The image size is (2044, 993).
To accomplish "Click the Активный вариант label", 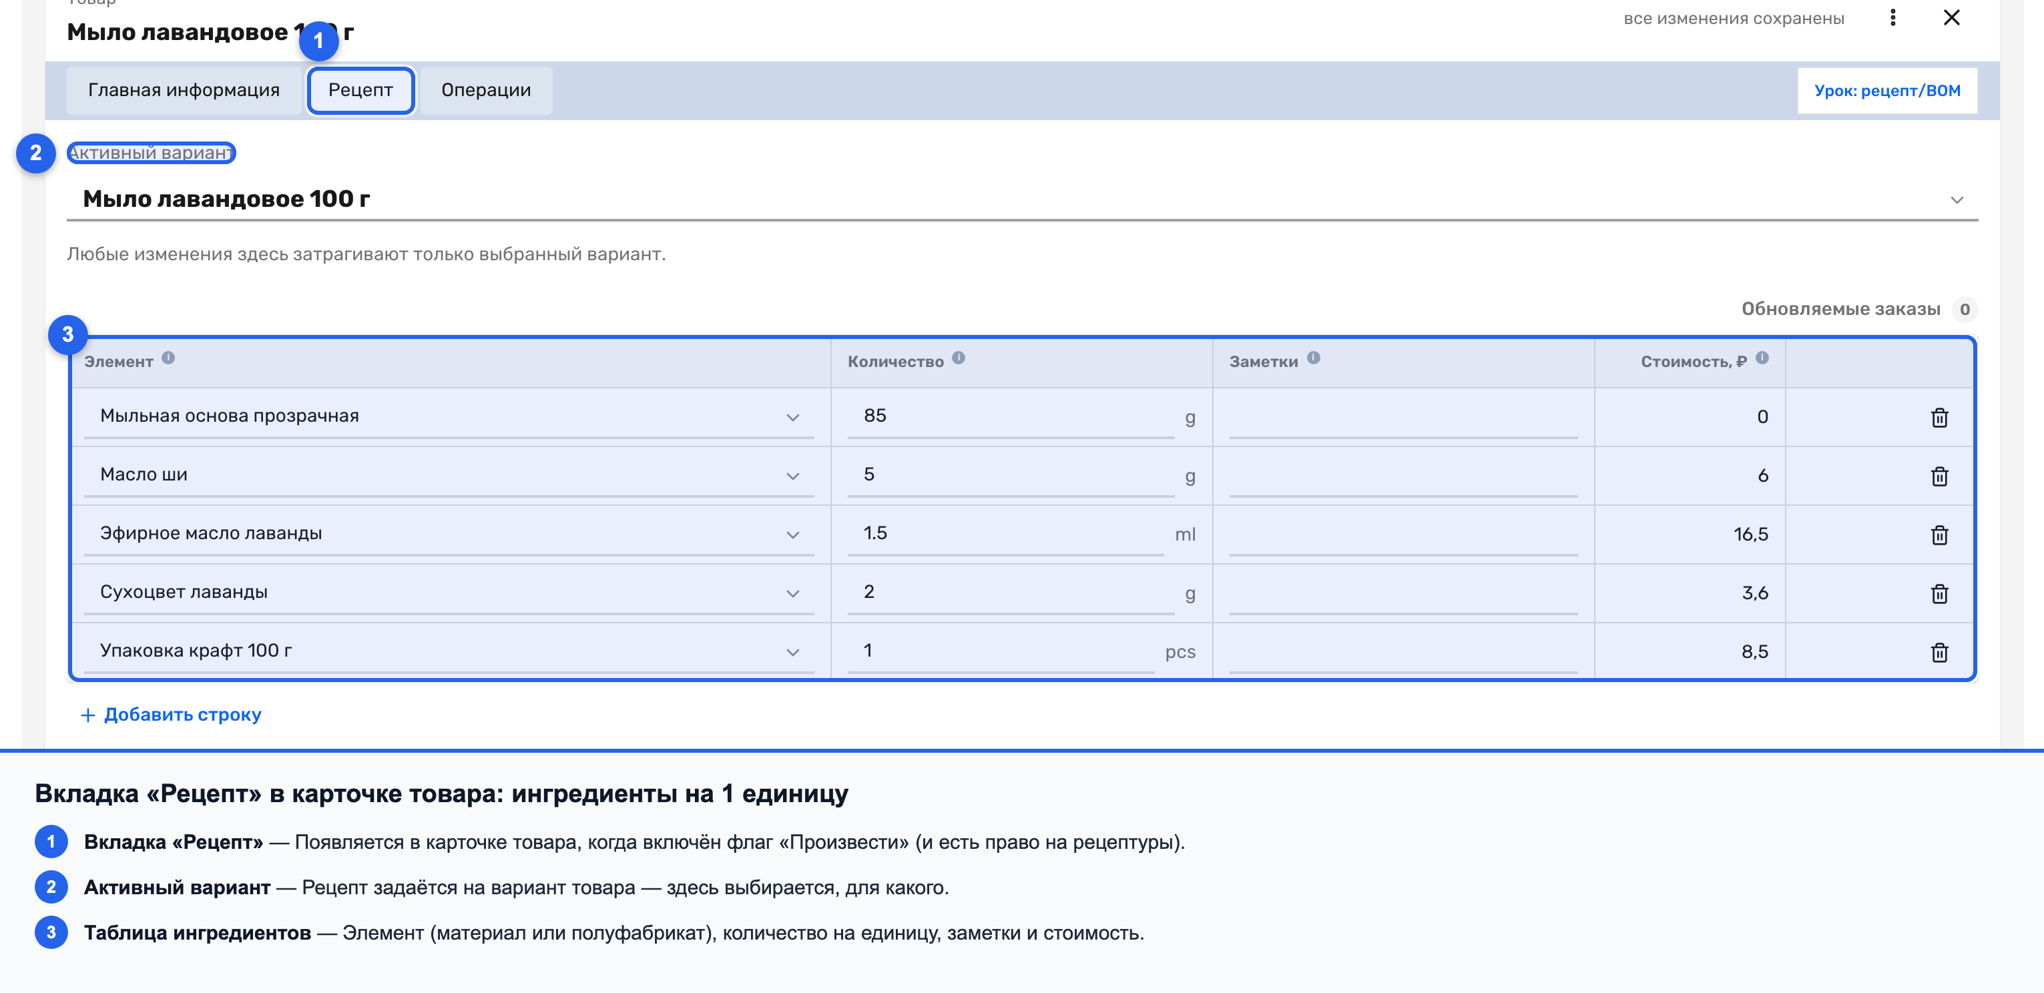I will coord(151,152).
